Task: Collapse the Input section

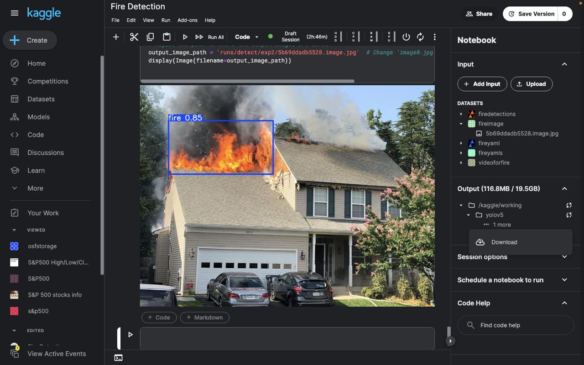Action: pyautogui.click(x=564, y=64)
